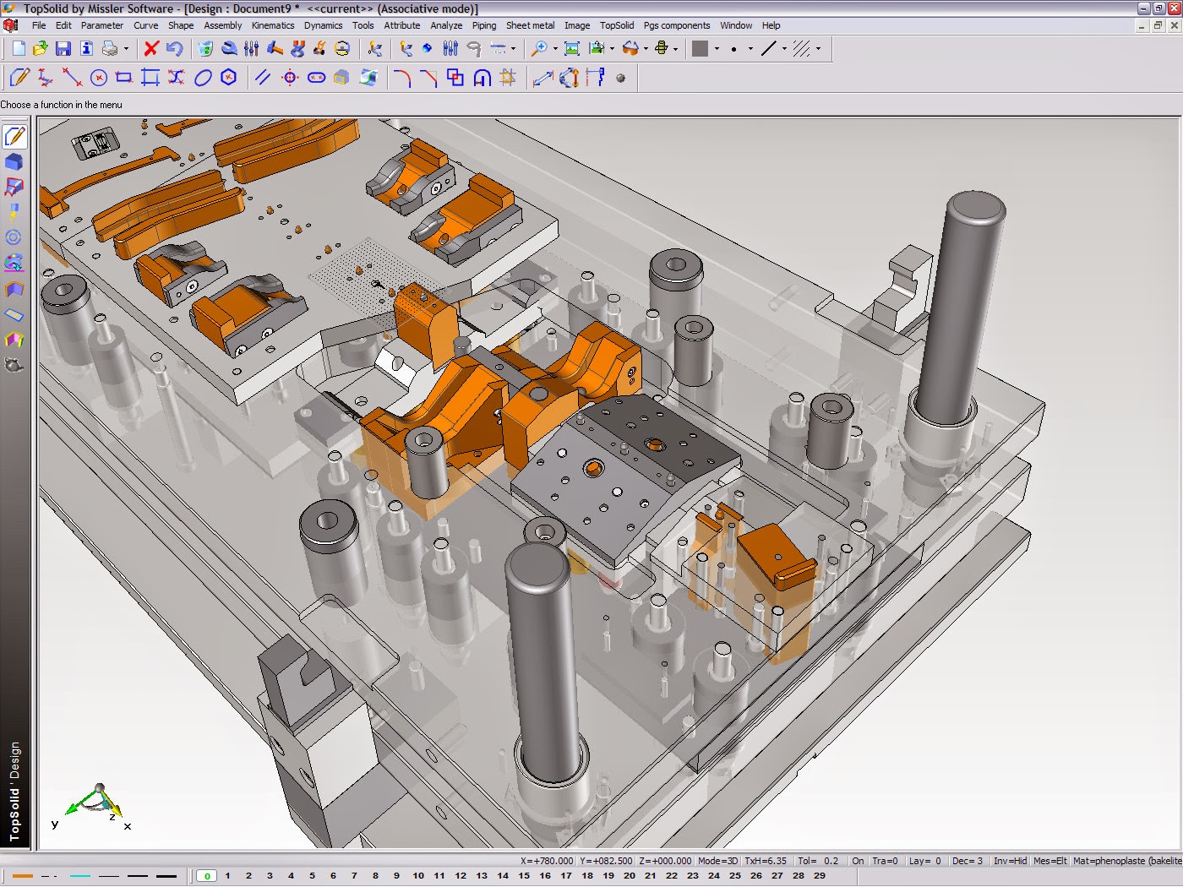Activate the Zoom magnifier tool
Screen dimensions: 1183x887
pos(541,48)
